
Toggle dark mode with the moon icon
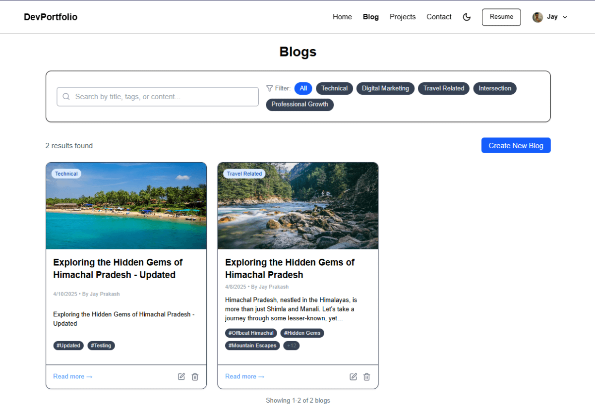(x=466, y=17)
